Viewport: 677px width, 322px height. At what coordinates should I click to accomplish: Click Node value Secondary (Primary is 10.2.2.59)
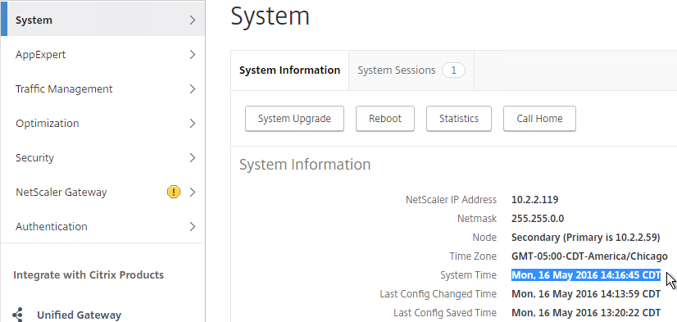[586, 238]
